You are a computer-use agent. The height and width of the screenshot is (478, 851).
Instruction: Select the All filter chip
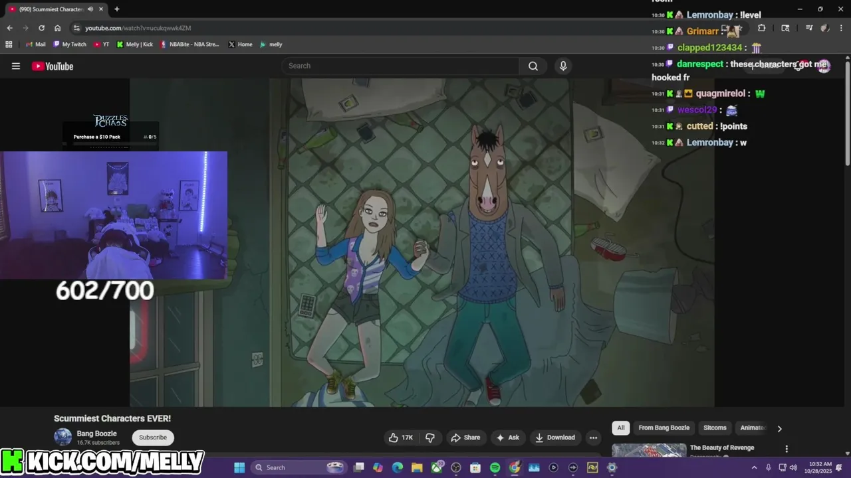621,428
